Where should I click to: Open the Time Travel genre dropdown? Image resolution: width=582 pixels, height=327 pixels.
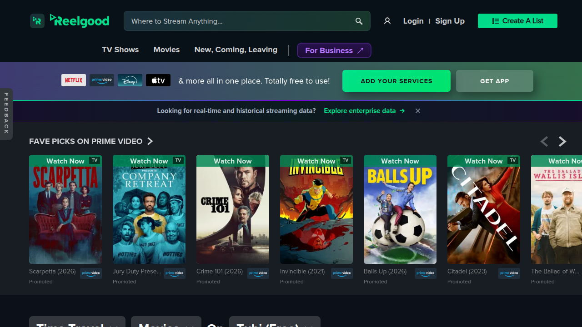[x=77, y=322]
